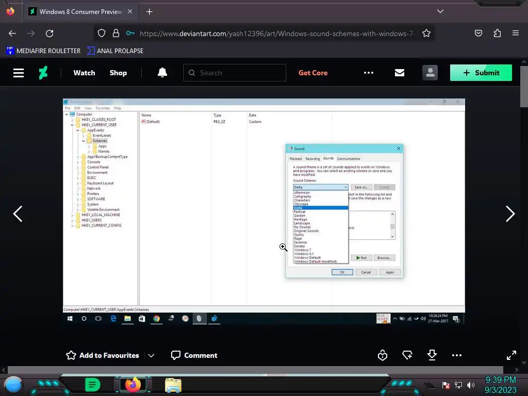
Task: Open the saved password key icon
Action: pyautogui.click(x=130, y=33)
